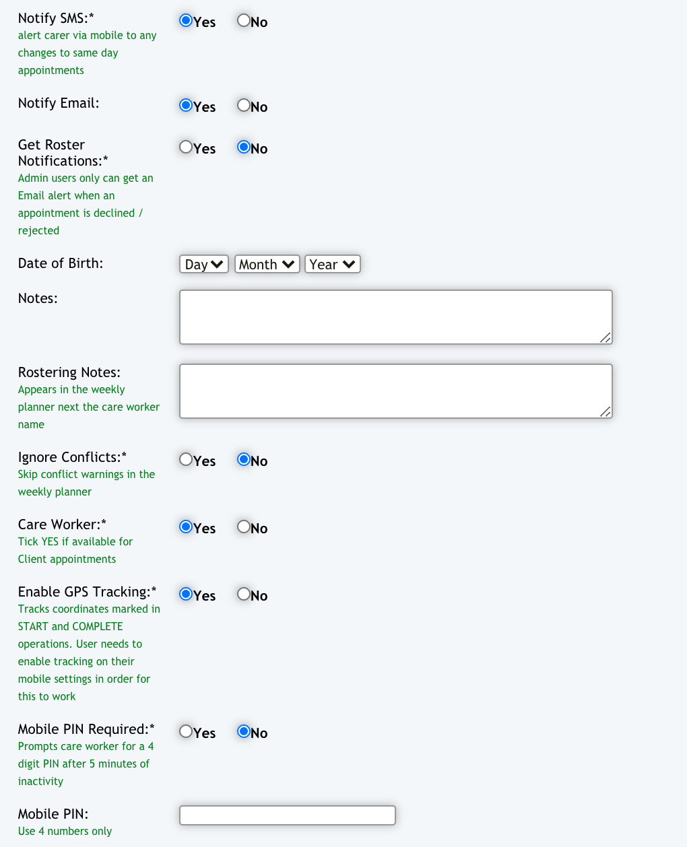This screenshot has height=847, width=687.
Task: Select Yes for Mobile PIN Required
Action: coord(186,732)
